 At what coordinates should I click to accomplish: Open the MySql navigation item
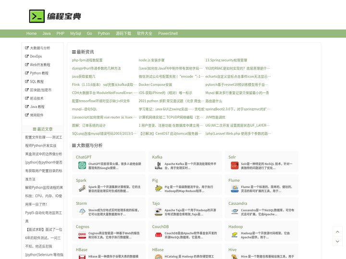[76, 34]
